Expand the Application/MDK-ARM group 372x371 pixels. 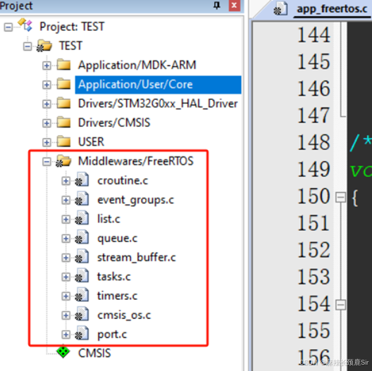coord(46,65)
